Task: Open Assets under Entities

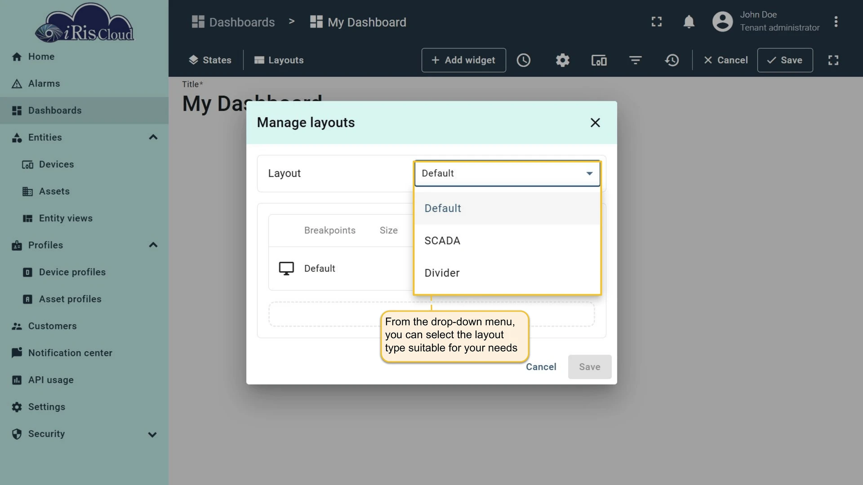Action: pyautogui.click(x=84, y=191)
